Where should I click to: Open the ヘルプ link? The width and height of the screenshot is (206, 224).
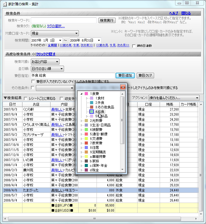point(173,13)
